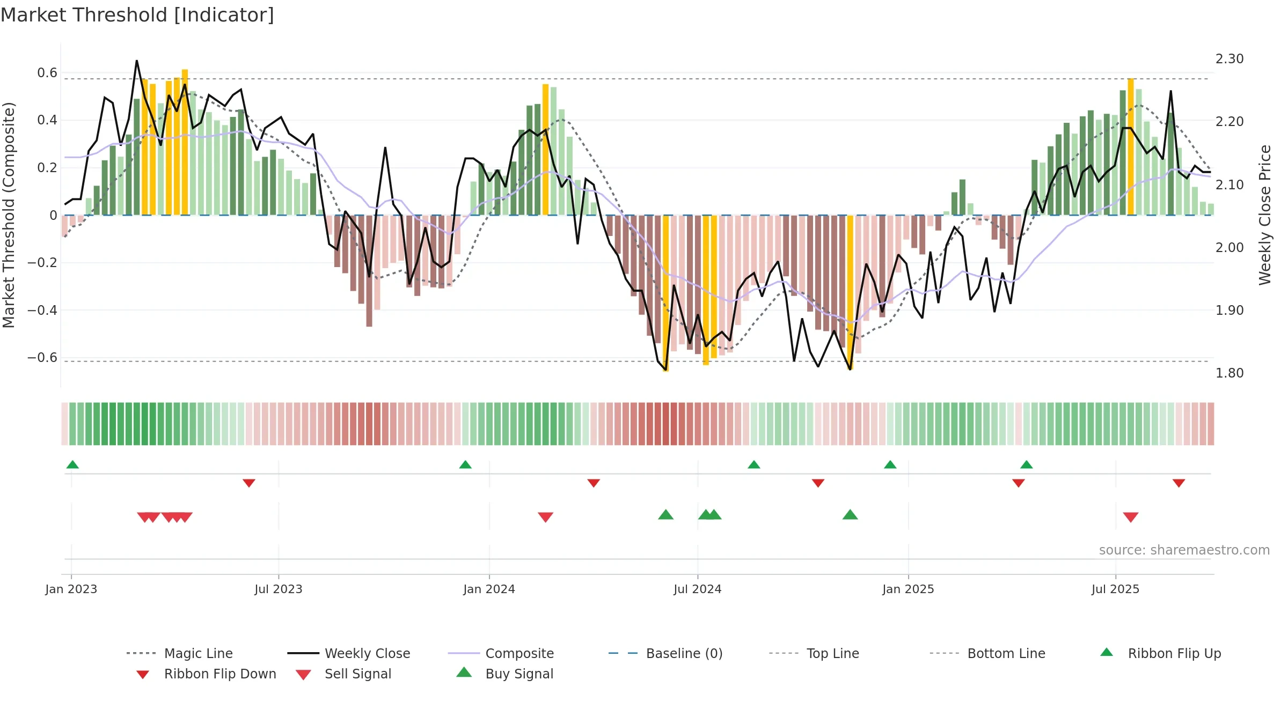Click the 1.80 price axis tick label

[1230, 373]
